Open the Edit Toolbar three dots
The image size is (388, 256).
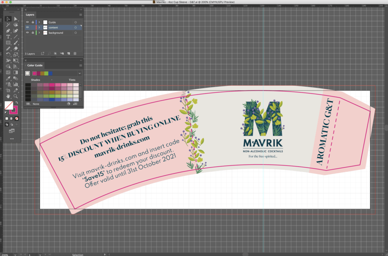(12, 139)
